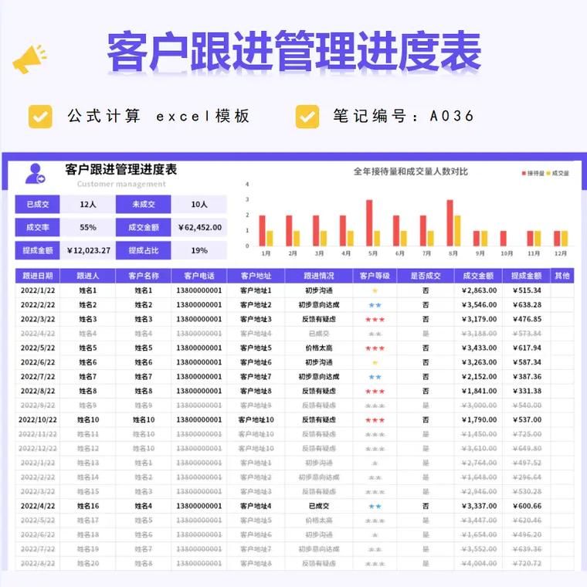Click the red 接待量 legend swatch
Screen dimensions: 587x587
coord(524,173)
